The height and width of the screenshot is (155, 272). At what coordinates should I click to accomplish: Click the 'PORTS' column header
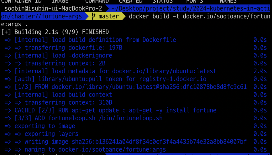194,1
